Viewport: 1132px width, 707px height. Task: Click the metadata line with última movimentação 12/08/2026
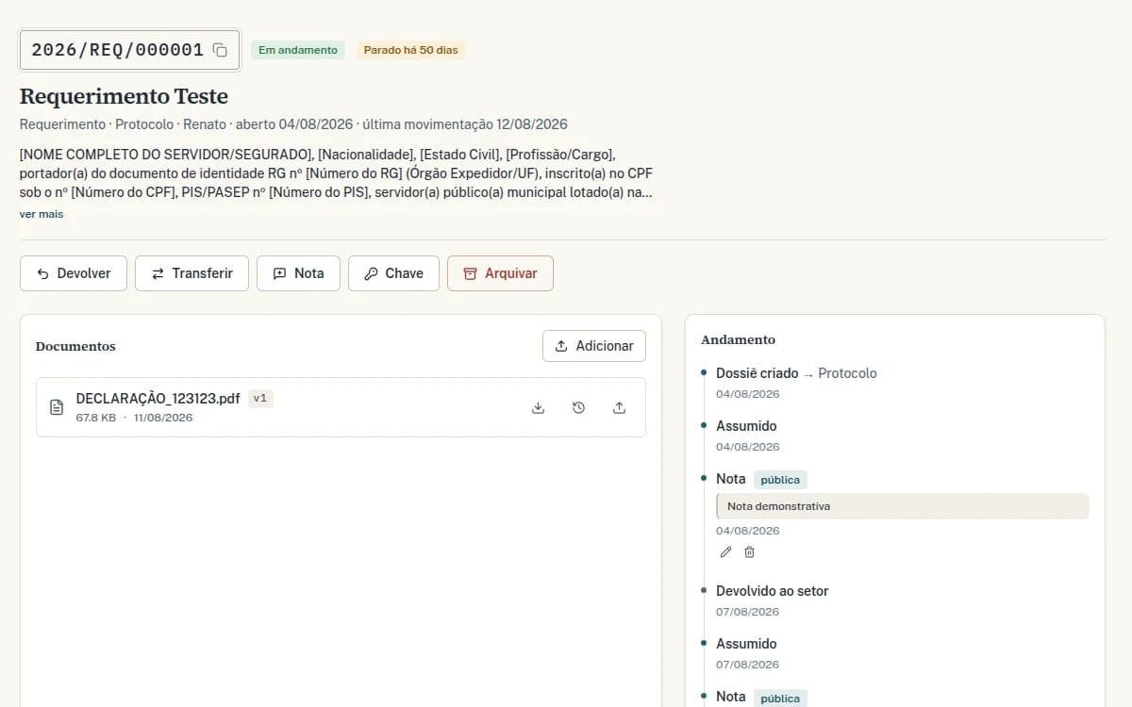tap(293, 124)
